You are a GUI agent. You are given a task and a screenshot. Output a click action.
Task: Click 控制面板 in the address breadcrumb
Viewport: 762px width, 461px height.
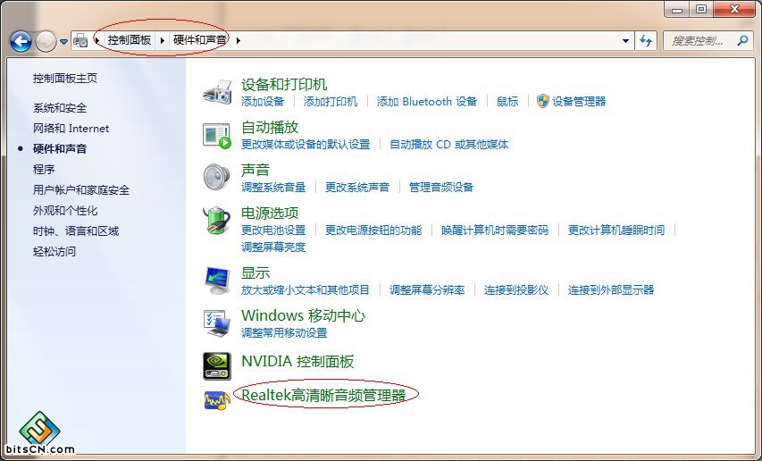coord(130,40)
